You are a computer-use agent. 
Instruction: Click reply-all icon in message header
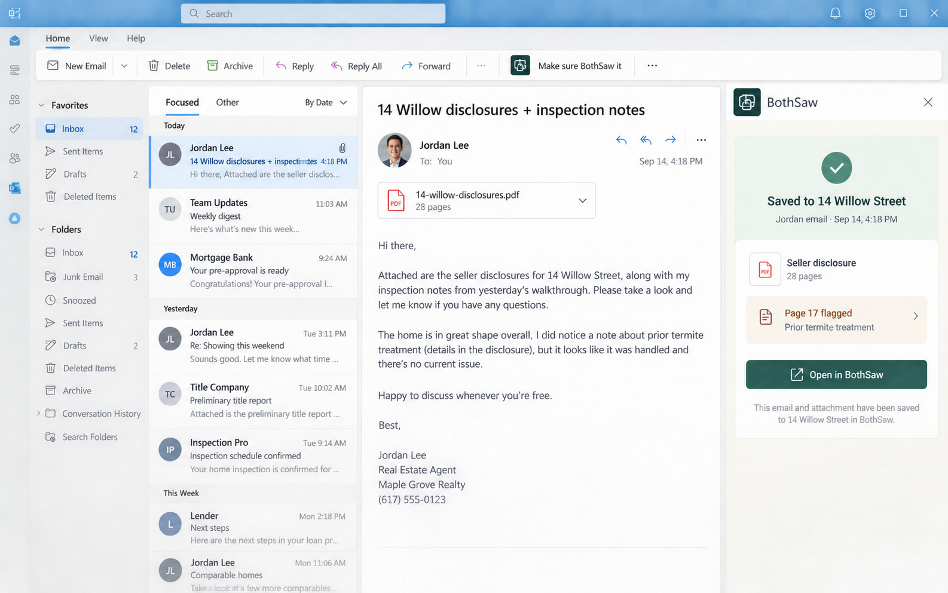point(646,140)
